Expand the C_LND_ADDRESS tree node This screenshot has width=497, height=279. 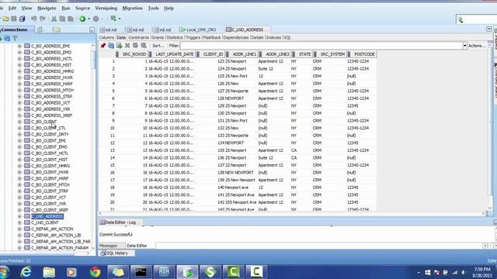19,216
